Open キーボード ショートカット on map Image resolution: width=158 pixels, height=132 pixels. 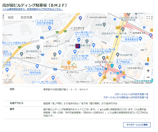[113, 83]
